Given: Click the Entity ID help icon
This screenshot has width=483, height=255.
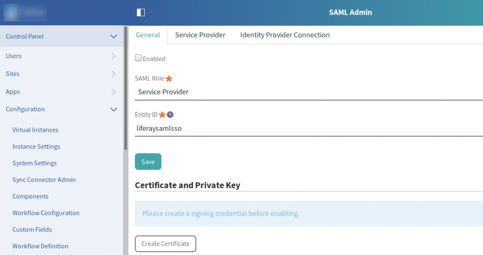Looking at the screenshot, I should 170,114.
